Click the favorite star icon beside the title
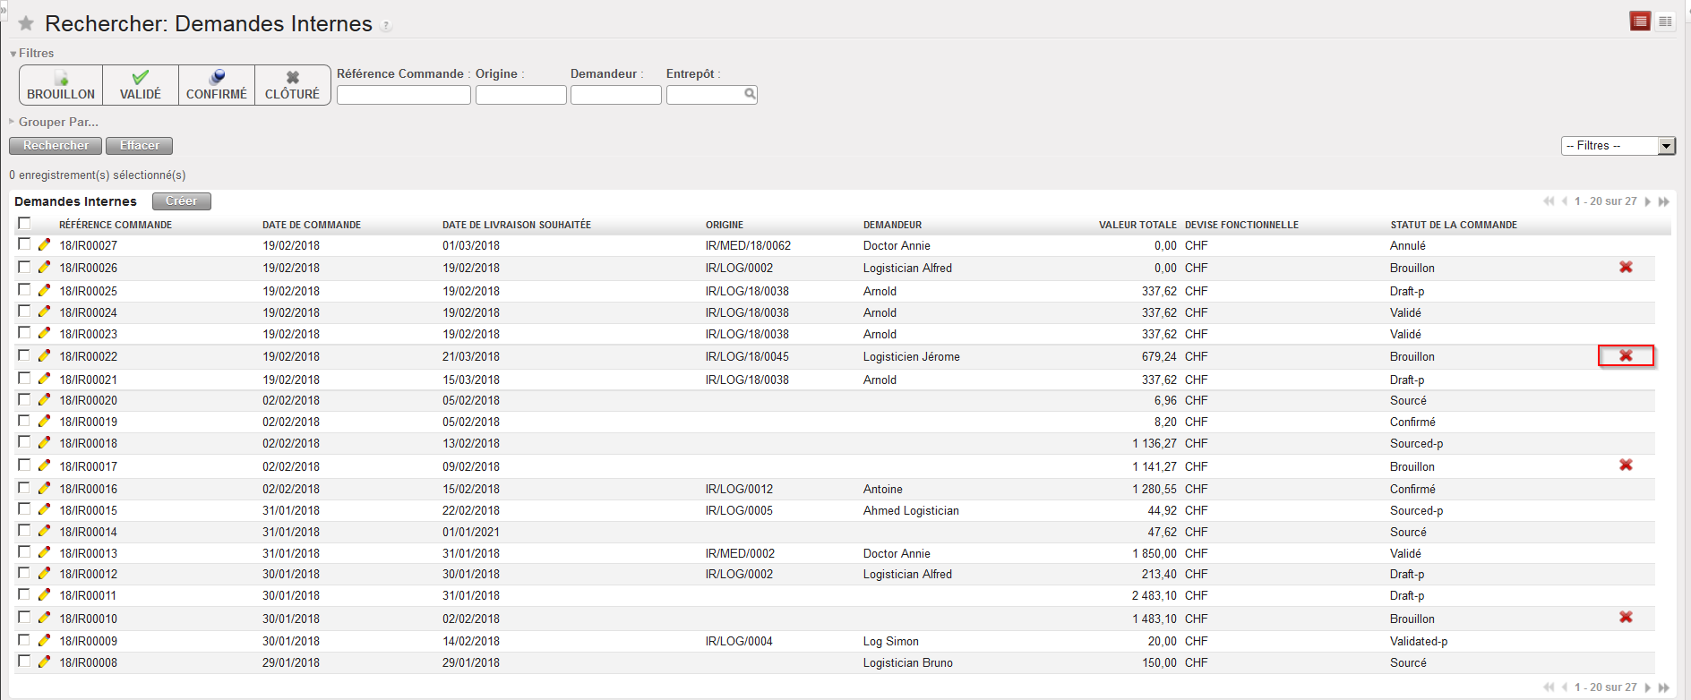This screenshot has height=700, width=1691. click(26, 23)
